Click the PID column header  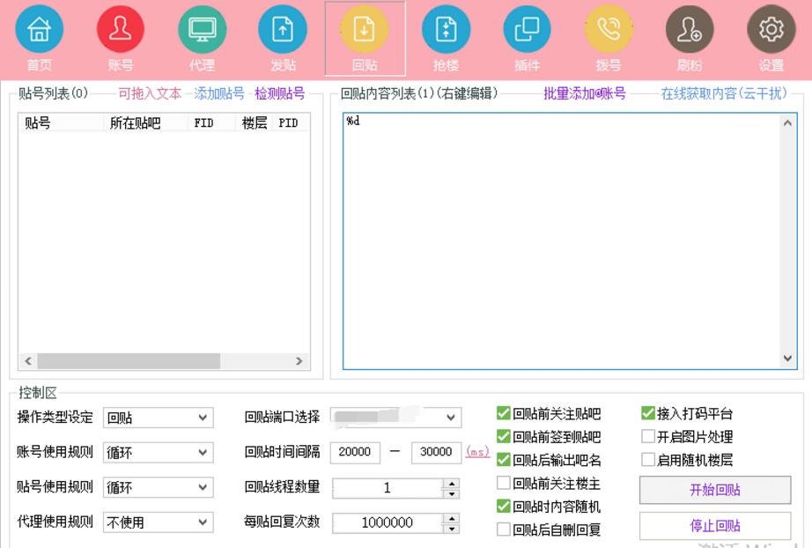[x=291, y=122]
